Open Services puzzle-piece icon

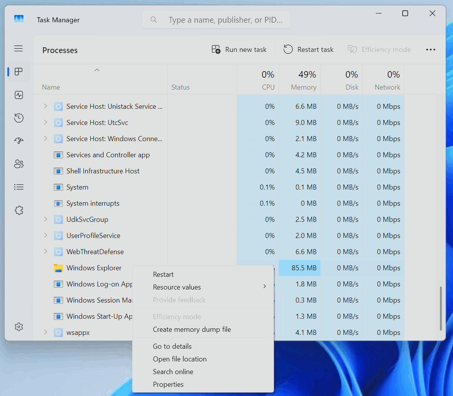point(19,210)
